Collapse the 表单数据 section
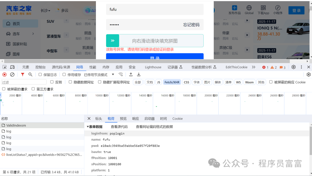Image resolution: width=312 pixels, height=176 pixels. 88,127
